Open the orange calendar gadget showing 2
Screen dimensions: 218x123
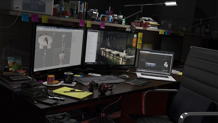click(135, 40)
